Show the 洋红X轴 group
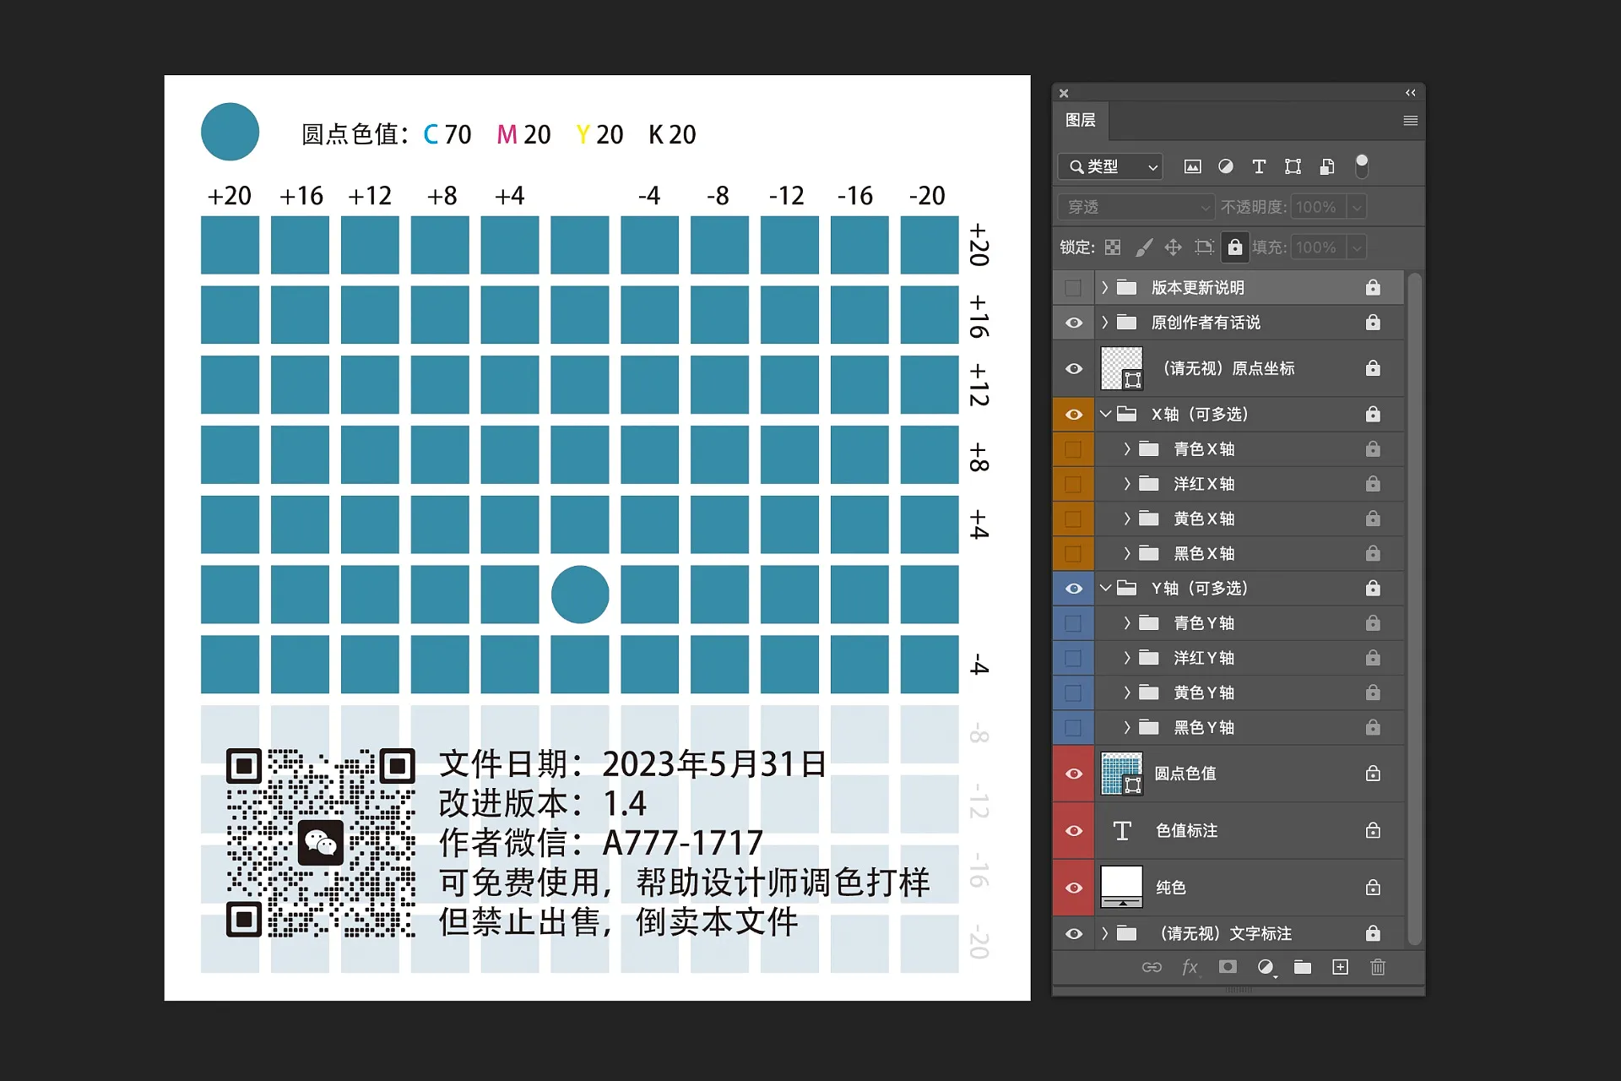Viewport: 1621px width, 1081px height. pos(1073,484)
